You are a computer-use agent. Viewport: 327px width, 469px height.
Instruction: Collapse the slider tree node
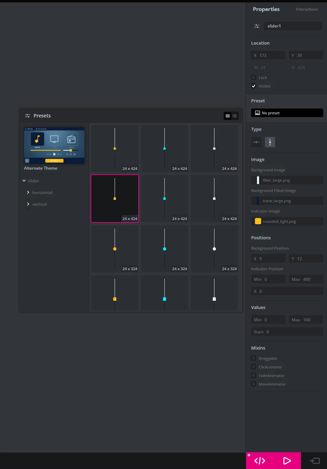tap(24, 181)
